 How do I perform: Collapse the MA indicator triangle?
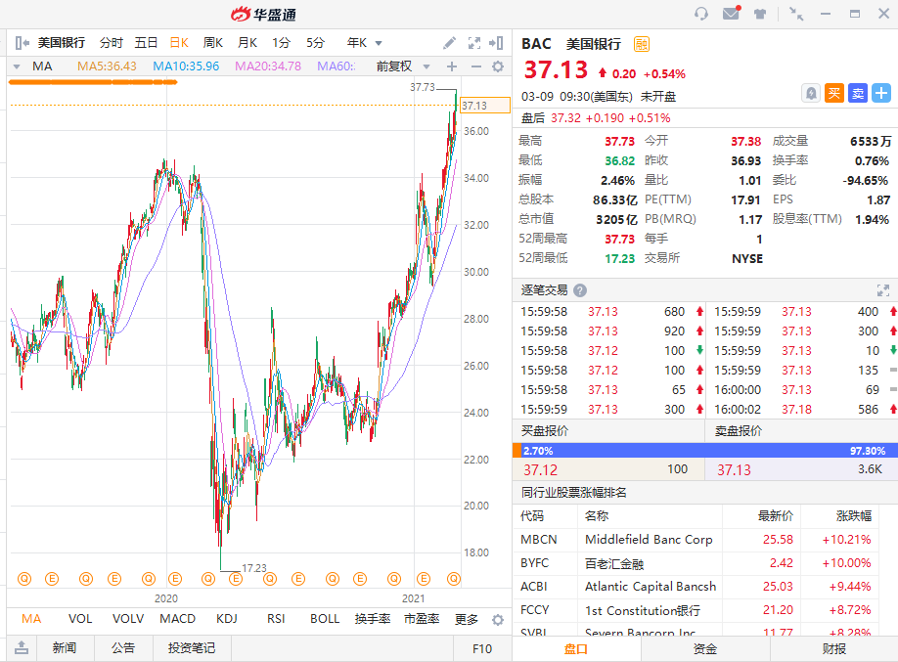point(17,66)
